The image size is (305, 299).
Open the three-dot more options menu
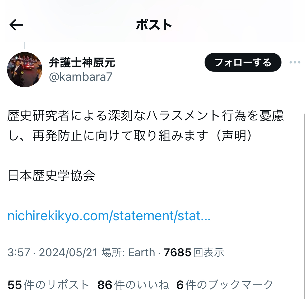click(x=295, y=62)
